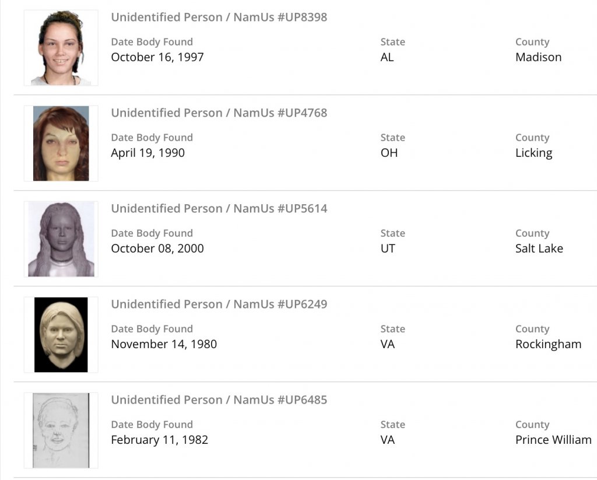The image size is (597, 480).
Task: Click the Rockingham county value
Action: pyautogui.click(x=548, y=344)
